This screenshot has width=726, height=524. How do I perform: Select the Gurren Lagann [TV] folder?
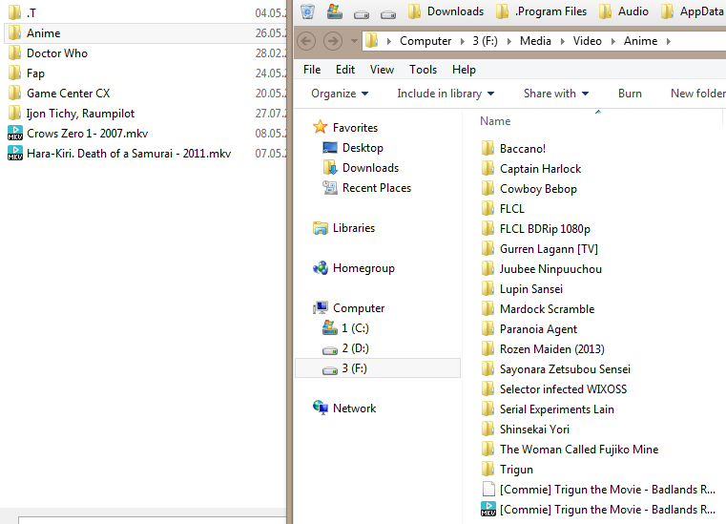pos(539,249)
